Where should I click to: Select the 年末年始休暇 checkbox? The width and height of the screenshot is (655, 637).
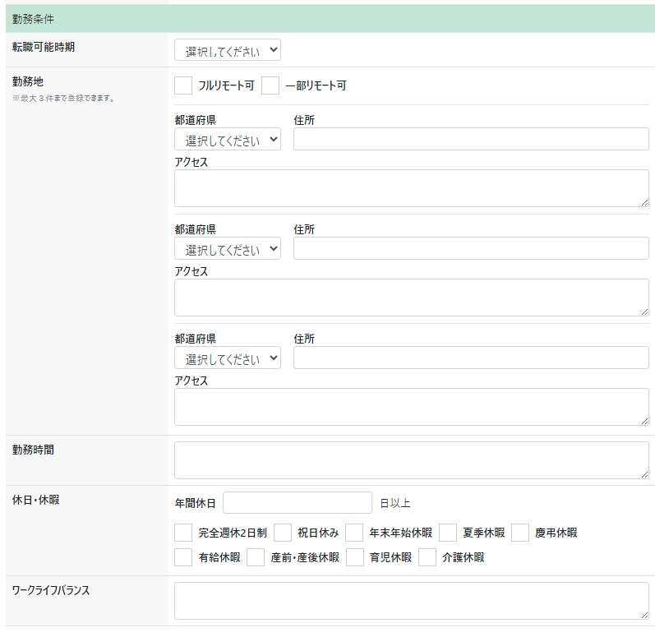pyautogui.click(x=354, y=533)
